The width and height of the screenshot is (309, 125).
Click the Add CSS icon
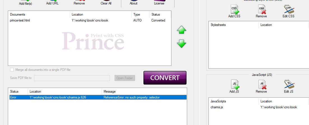[234, 11]
